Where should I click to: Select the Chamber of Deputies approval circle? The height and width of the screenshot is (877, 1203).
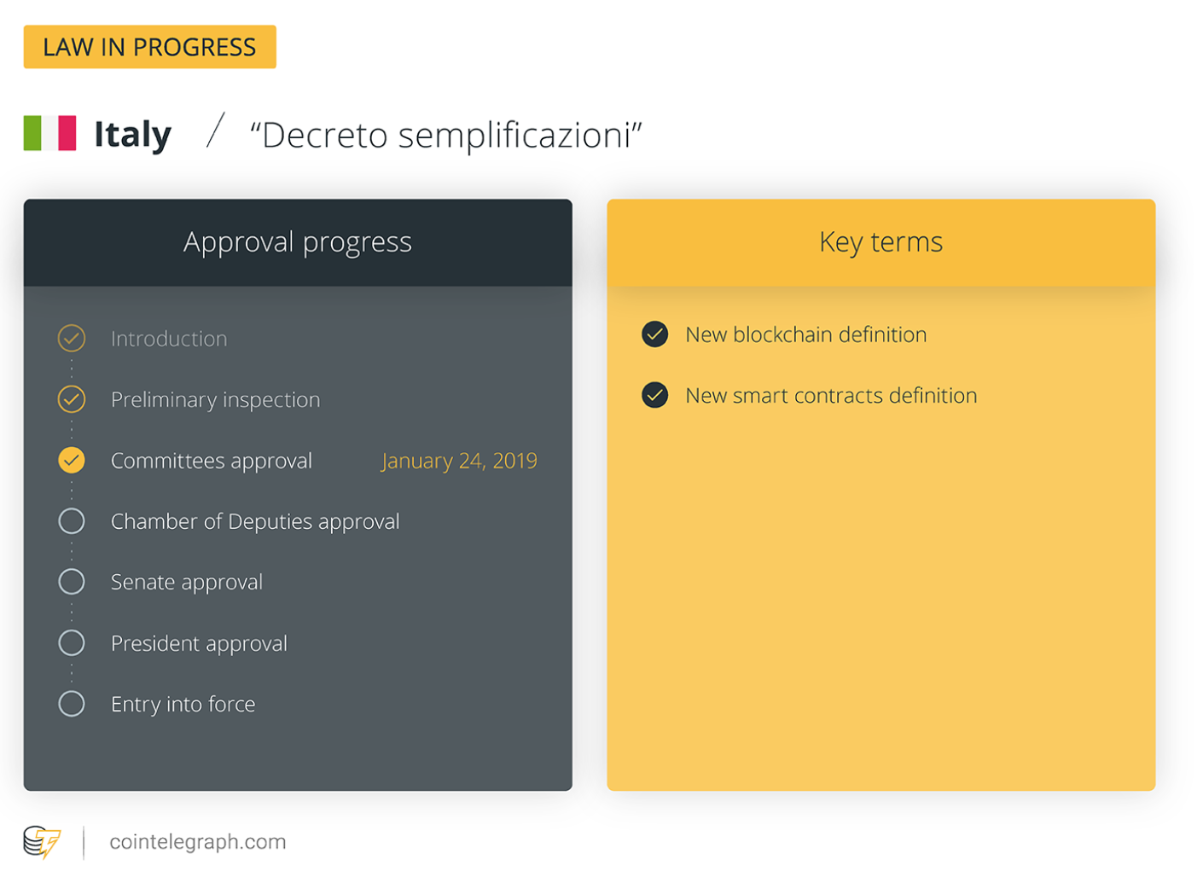tap(72, 521)
